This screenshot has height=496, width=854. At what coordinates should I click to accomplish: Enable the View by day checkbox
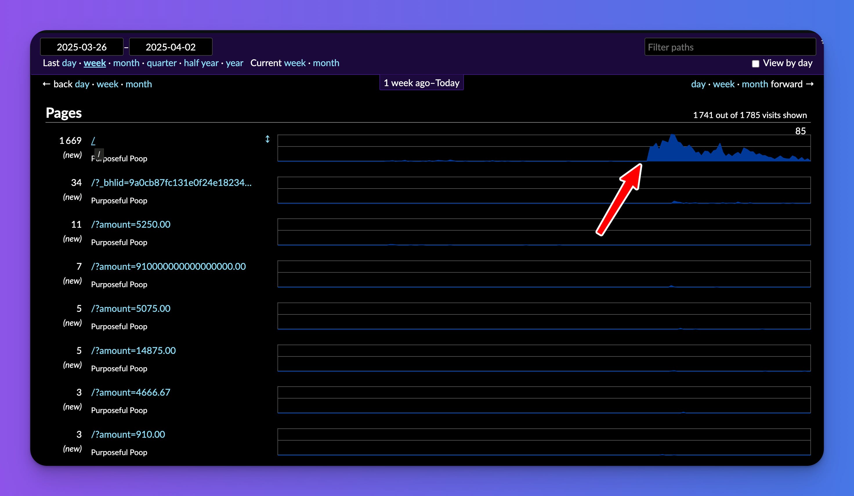pyautogui.click(x=755, y=64)
